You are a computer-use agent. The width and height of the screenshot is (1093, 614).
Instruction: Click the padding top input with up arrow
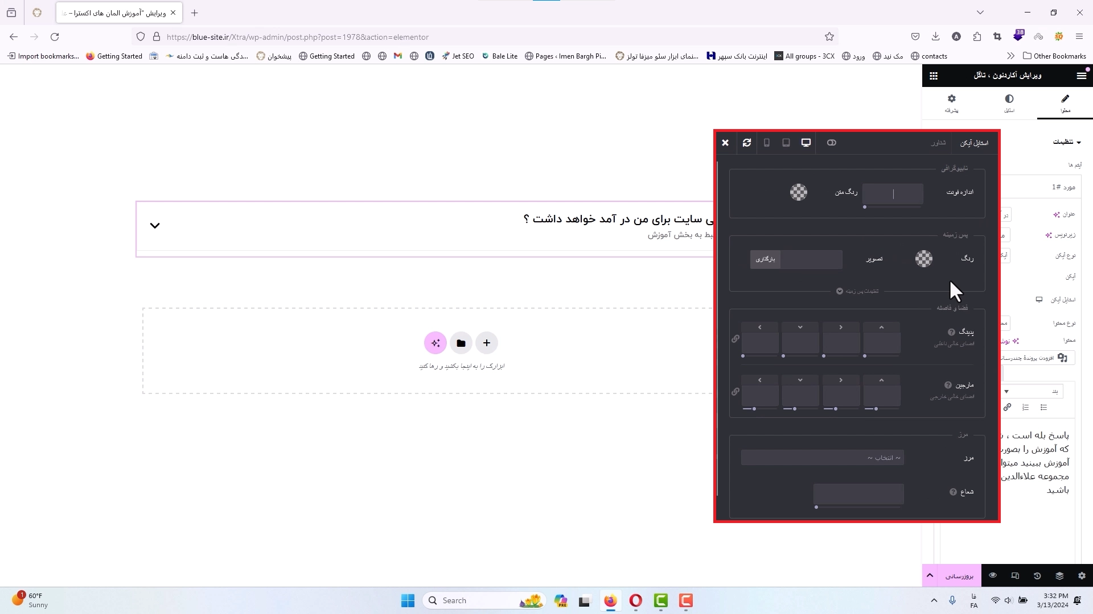(882, 343)
